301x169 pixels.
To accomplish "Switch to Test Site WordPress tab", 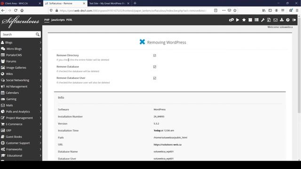I will point(109,3).
